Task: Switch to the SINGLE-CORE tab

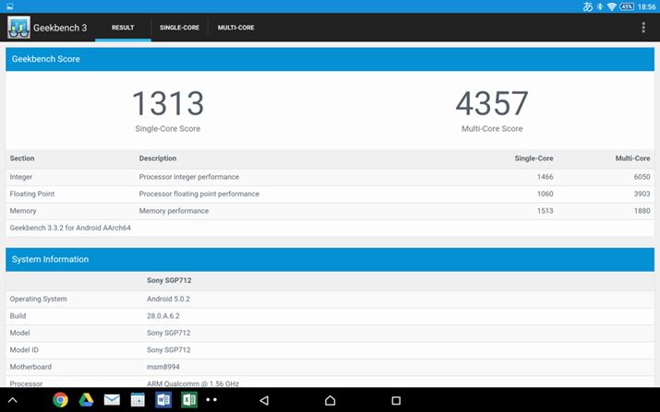Action: [x=179, y=28]
